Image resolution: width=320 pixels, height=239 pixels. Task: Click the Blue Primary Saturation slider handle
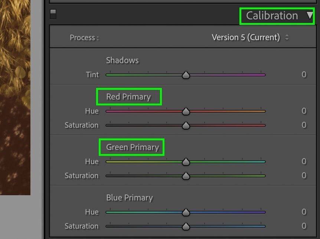(x=186, y=226)
